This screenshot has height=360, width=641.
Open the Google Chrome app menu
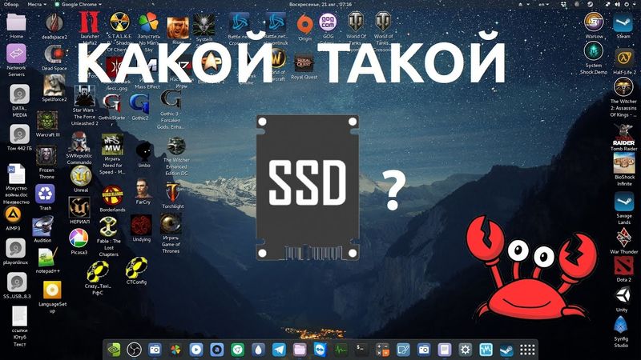78,5
